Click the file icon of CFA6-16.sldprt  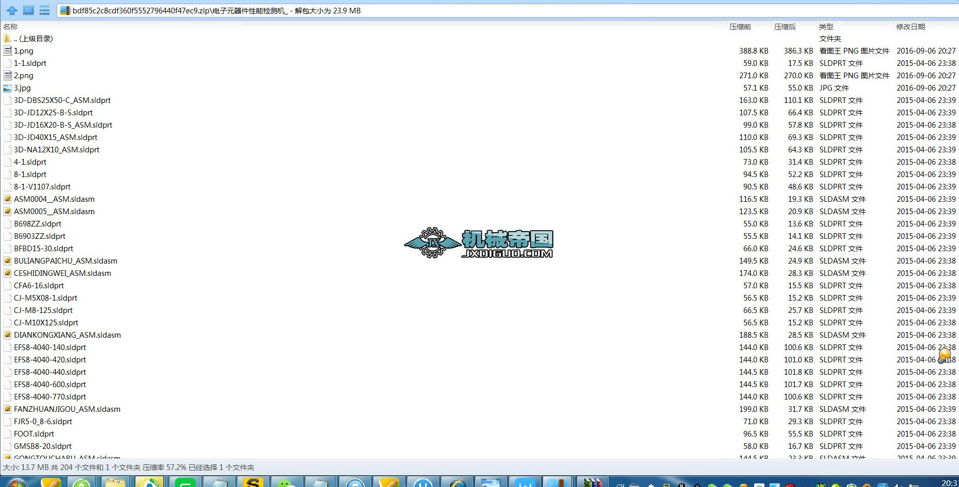pos(7,286)
